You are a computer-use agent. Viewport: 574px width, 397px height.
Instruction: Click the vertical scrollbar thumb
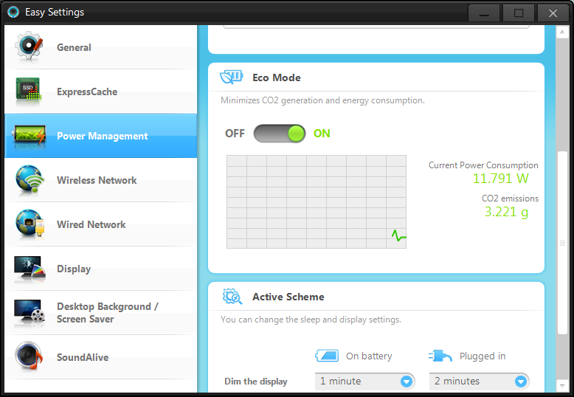click(x=563, y=244)
